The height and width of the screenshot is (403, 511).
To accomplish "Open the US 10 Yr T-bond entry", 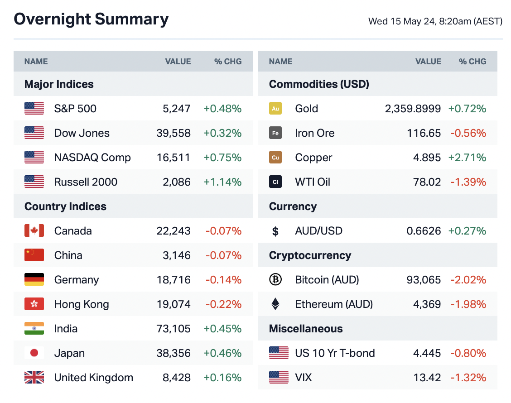I will 335,353.
